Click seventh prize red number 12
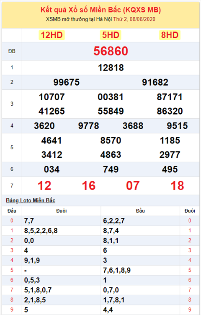This screenshot has width=201, height=315. 44,186
